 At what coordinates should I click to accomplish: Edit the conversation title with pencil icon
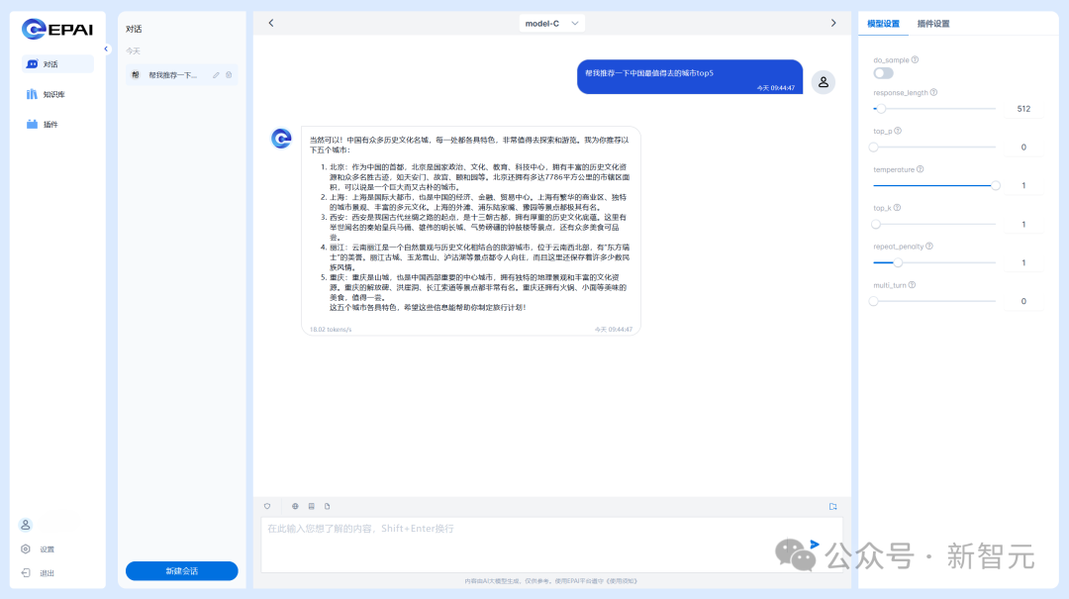(216, 75)
